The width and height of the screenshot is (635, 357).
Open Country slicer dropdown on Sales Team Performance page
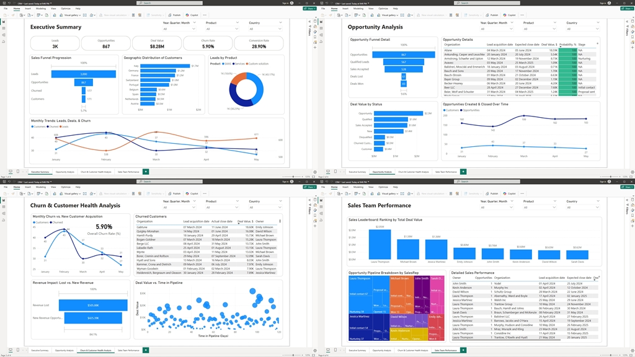[579, 207]
